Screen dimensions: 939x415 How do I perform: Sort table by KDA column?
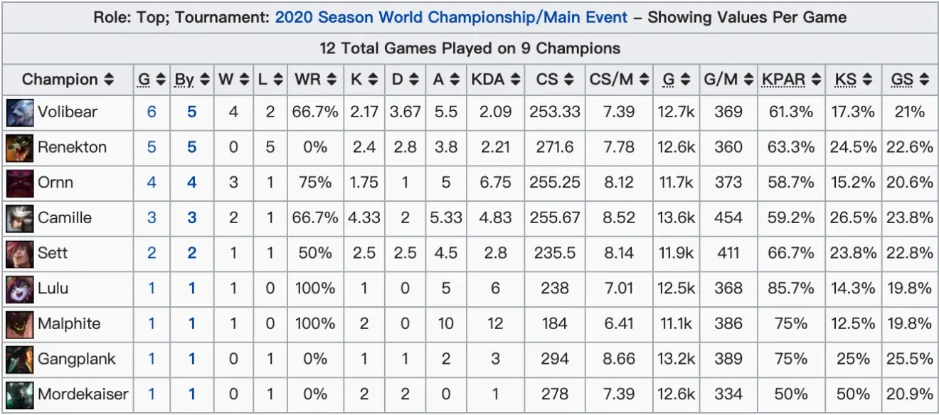tap(496, 80)
